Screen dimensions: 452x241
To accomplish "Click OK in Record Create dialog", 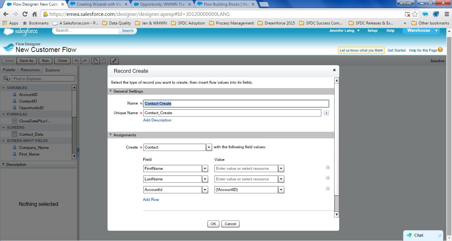I will pyautogui.click(x=213, y=224).
